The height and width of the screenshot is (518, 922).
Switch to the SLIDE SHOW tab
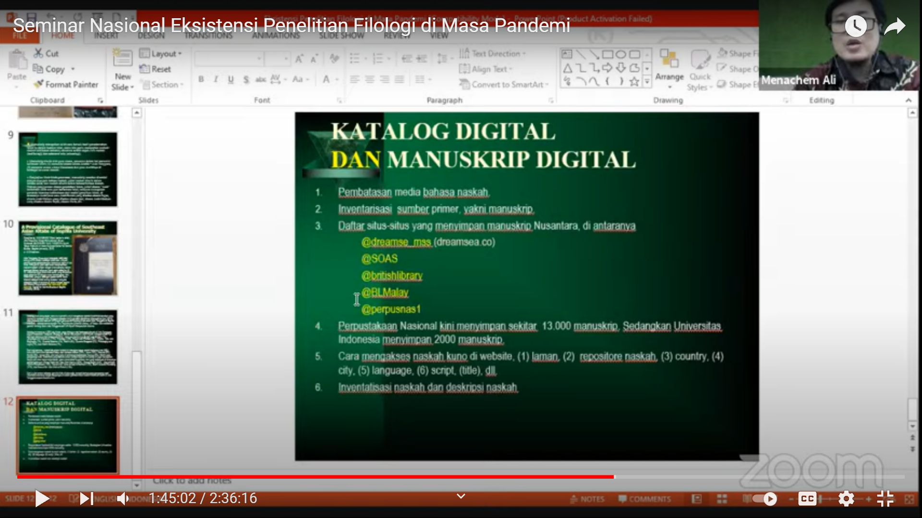[x=341, y=35]
